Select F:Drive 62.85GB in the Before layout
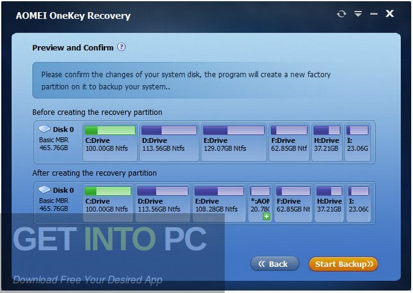Image resolution: width=413 pixels, height=293 pixels. [289, 142]
